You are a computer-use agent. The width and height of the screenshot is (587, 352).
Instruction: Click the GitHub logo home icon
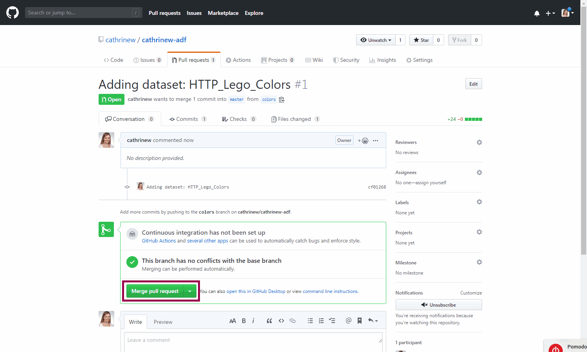coord(13,13)
